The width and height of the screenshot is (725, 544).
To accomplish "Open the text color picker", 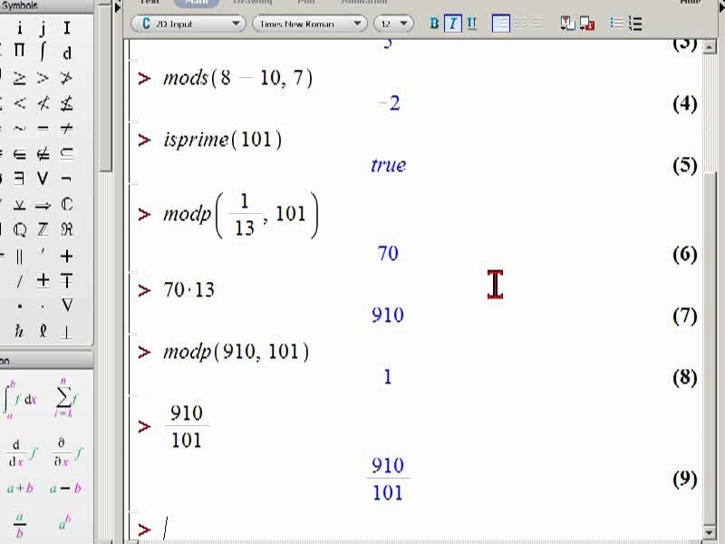I will point(567,24).
